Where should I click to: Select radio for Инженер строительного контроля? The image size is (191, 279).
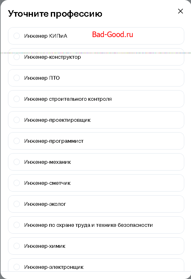(x=17, y=99)
